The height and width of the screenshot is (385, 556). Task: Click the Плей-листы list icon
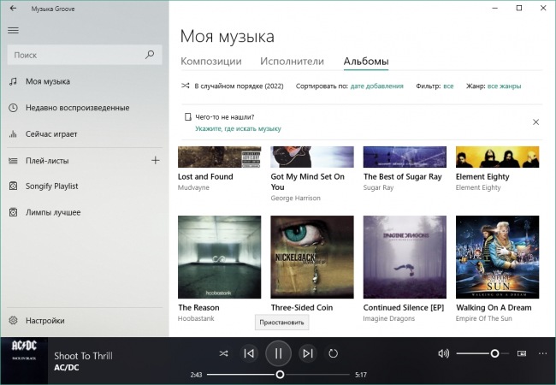(x=13, y=161)
